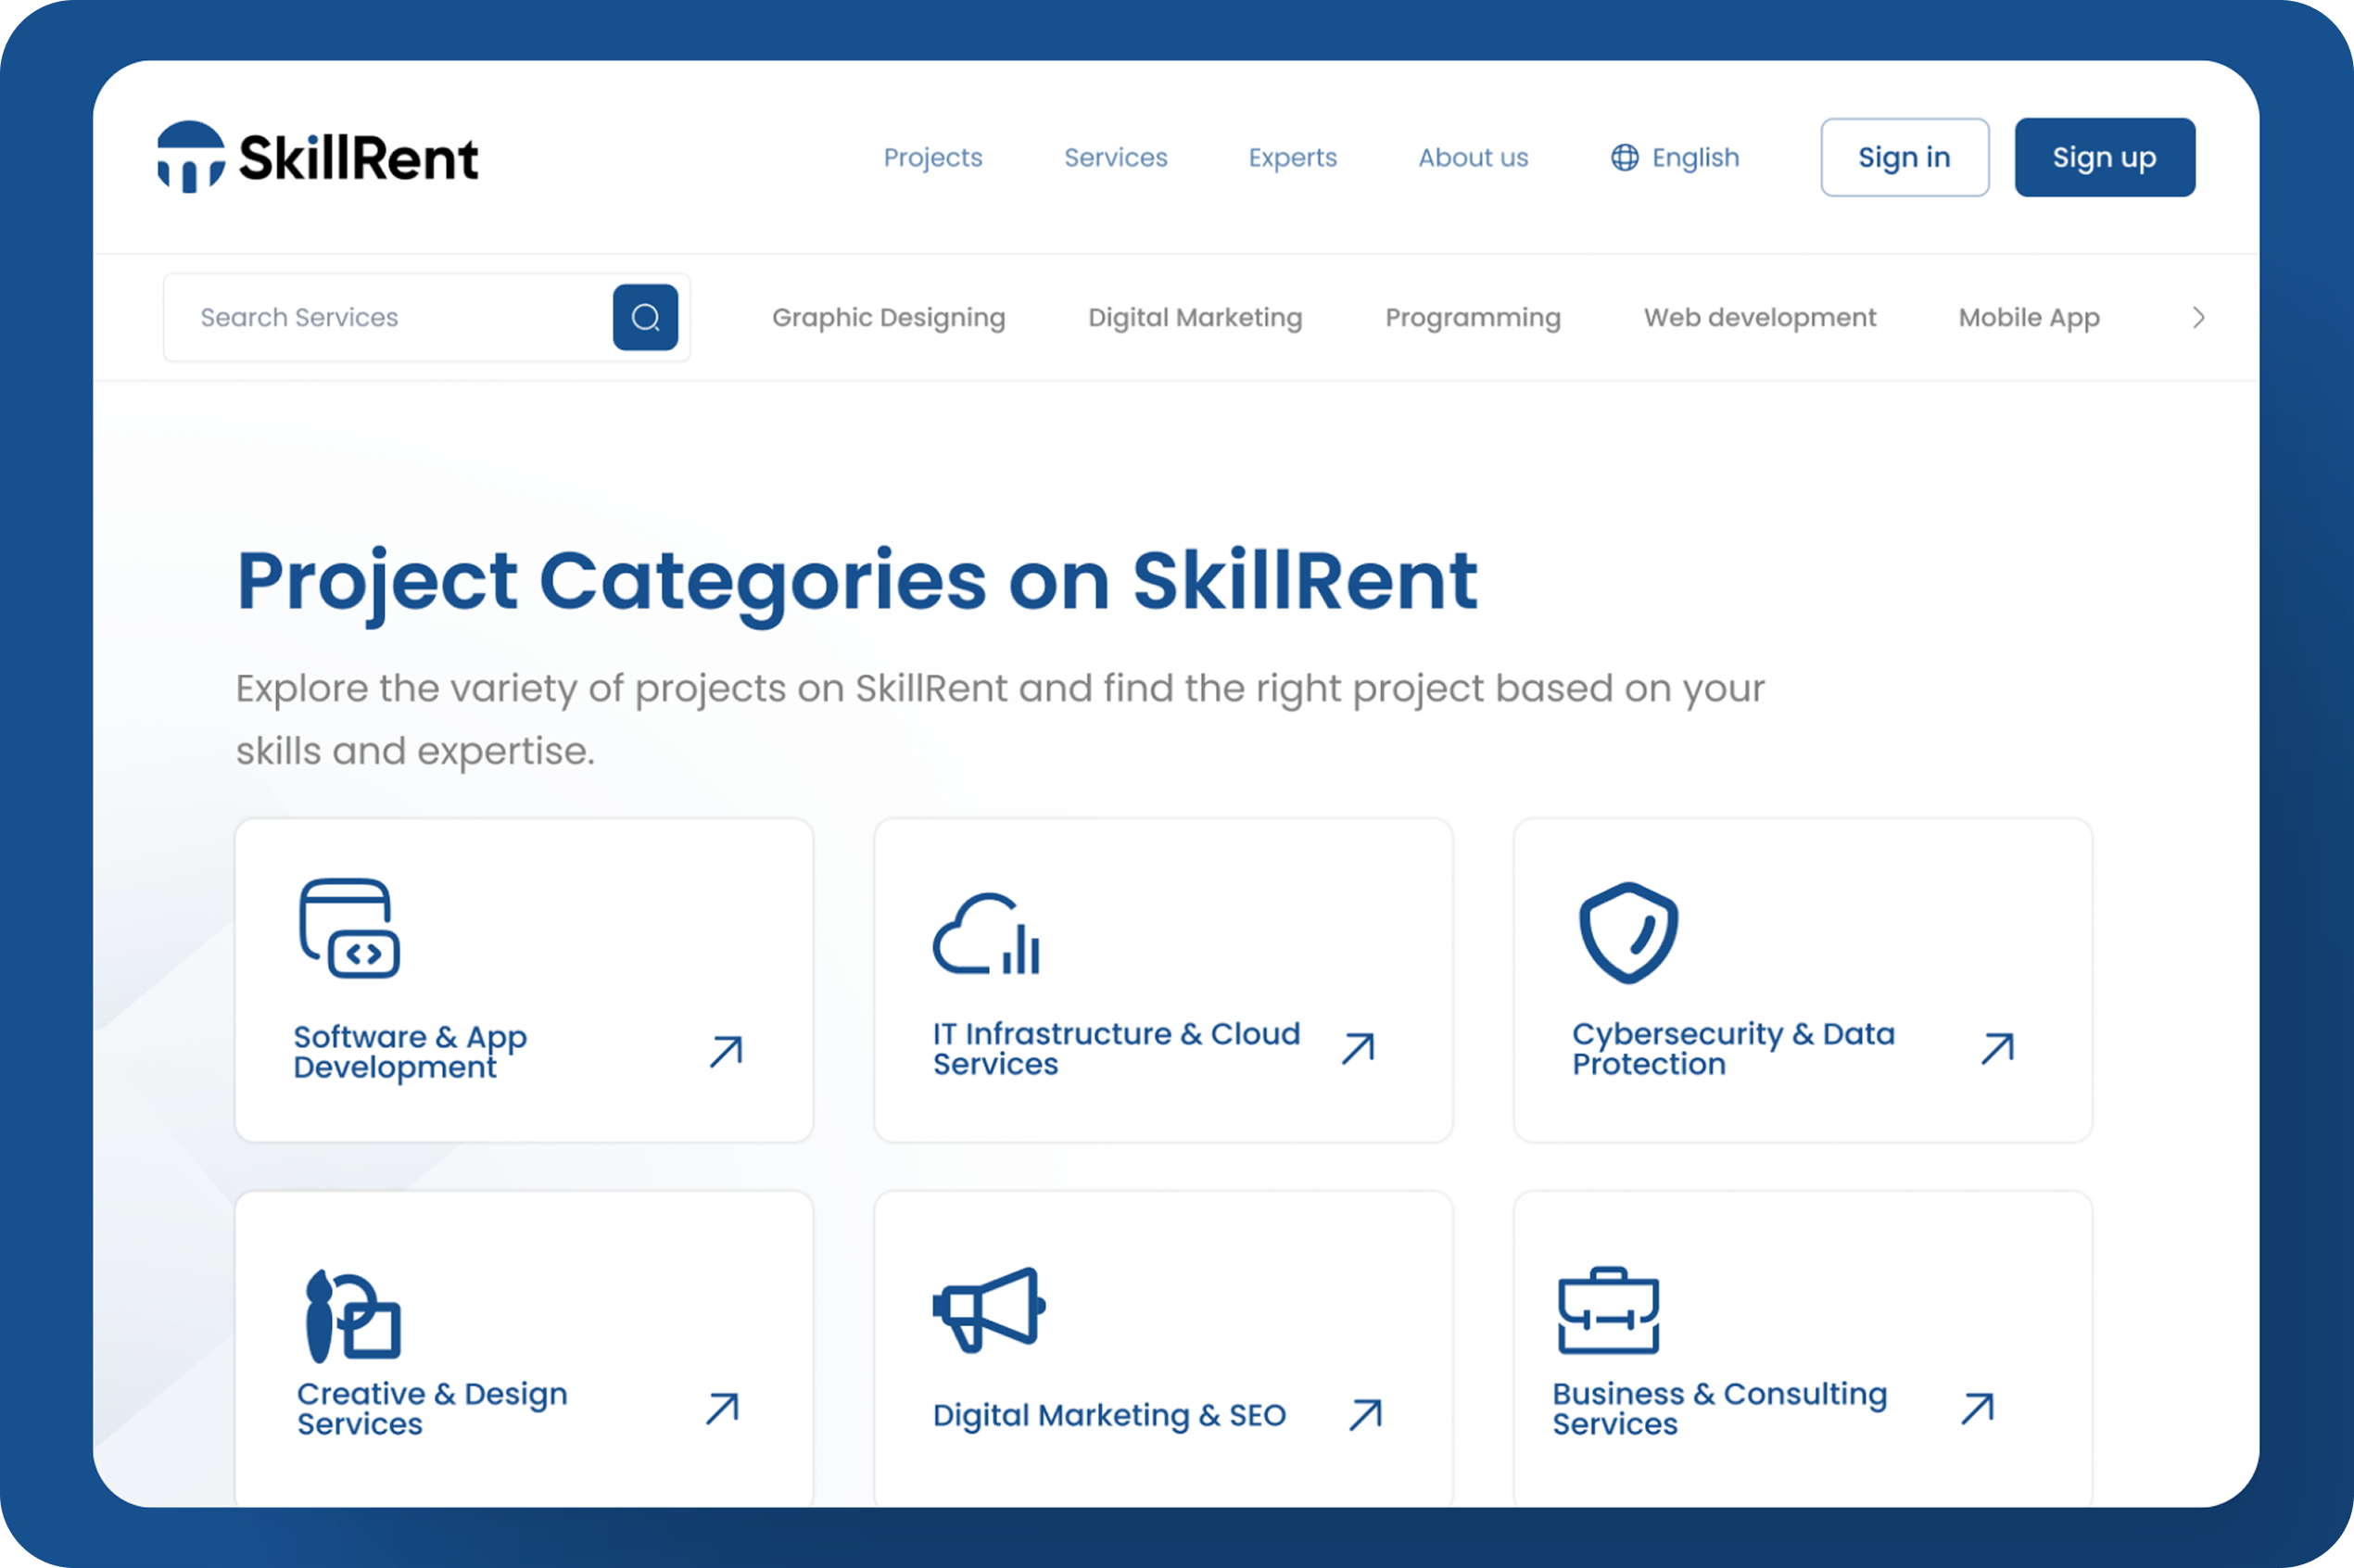Open the IT Infrastructure & Cloud Services link
The height and width of the screenshot is (1568, 2354).
(x=1116, y=1048)
